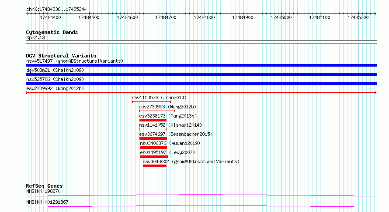Click the Xp22.13 band label

[x=35, y=37]
